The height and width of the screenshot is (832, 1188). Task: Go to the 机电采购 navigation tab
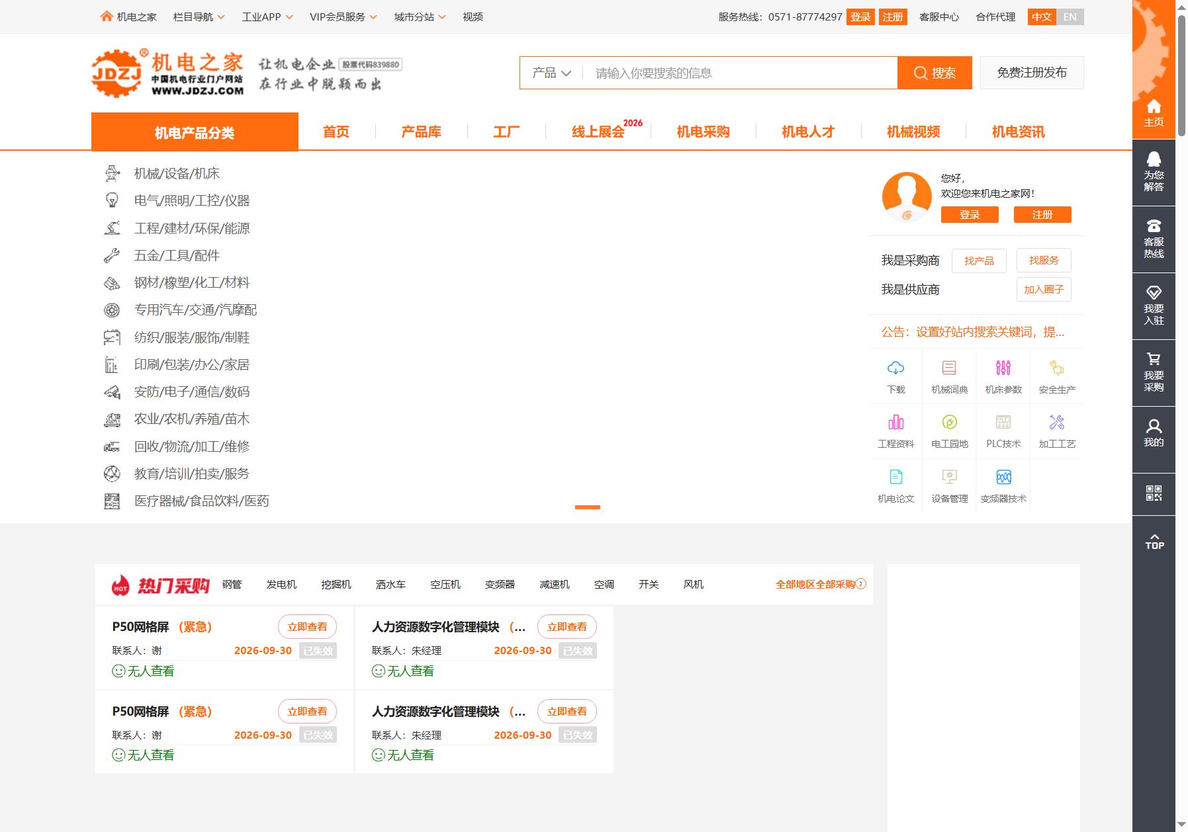point(703,132)
